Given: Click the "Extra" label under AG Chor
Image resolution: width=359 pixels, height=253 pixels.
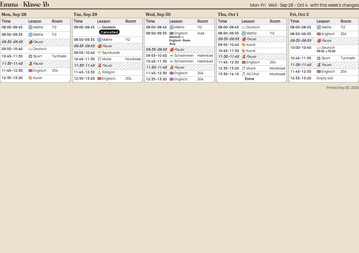Looking at the screenshot, I should (x=249, y=79).
